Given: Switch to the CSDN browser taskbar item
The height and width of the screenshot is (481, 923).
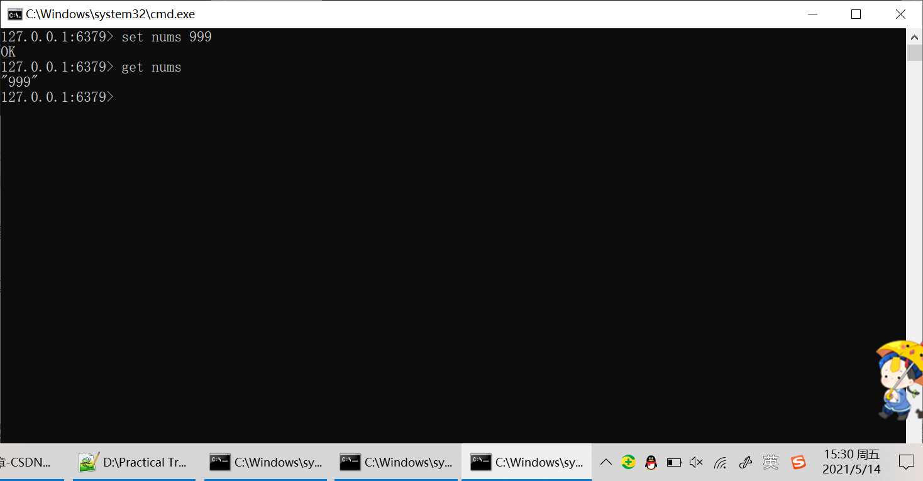Looking at the screenshot, I should coord(32,462).
